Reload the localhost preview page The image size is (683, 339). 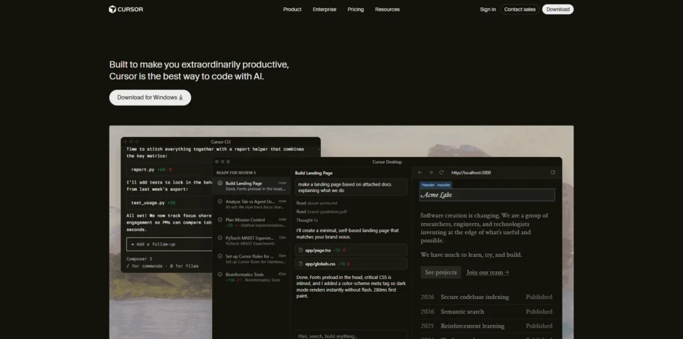pos(442,172)
